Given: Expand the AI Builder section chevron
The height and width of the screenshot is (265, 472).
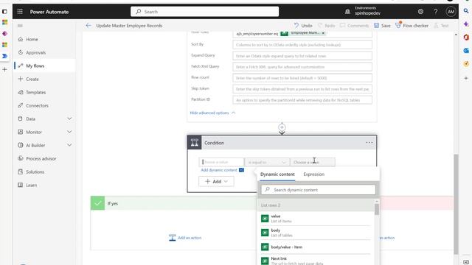Looking at the screenshot, I should (x=69, y=145).
